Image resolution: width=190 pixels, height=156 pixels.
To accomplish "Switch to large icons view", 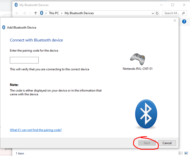I will [x=186, y=153].
